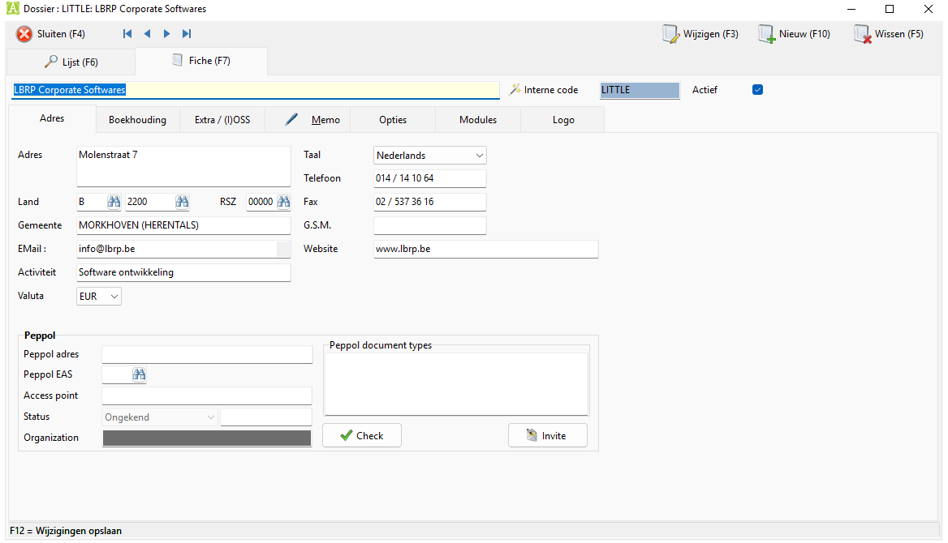Open the Boekhouding tab
Image resolution: width=948 pixels, height=543 pixels.
[x=137, y=120]
